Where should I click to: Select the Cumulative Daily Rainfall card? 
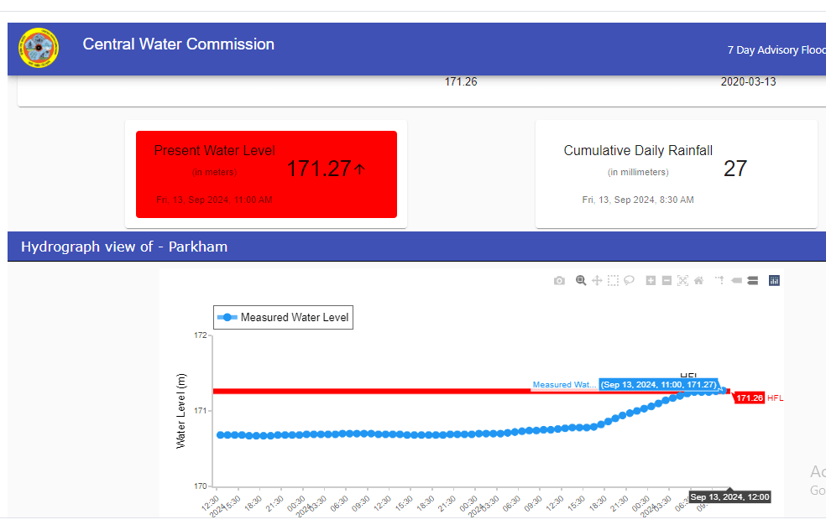click(x=676, y=174)
